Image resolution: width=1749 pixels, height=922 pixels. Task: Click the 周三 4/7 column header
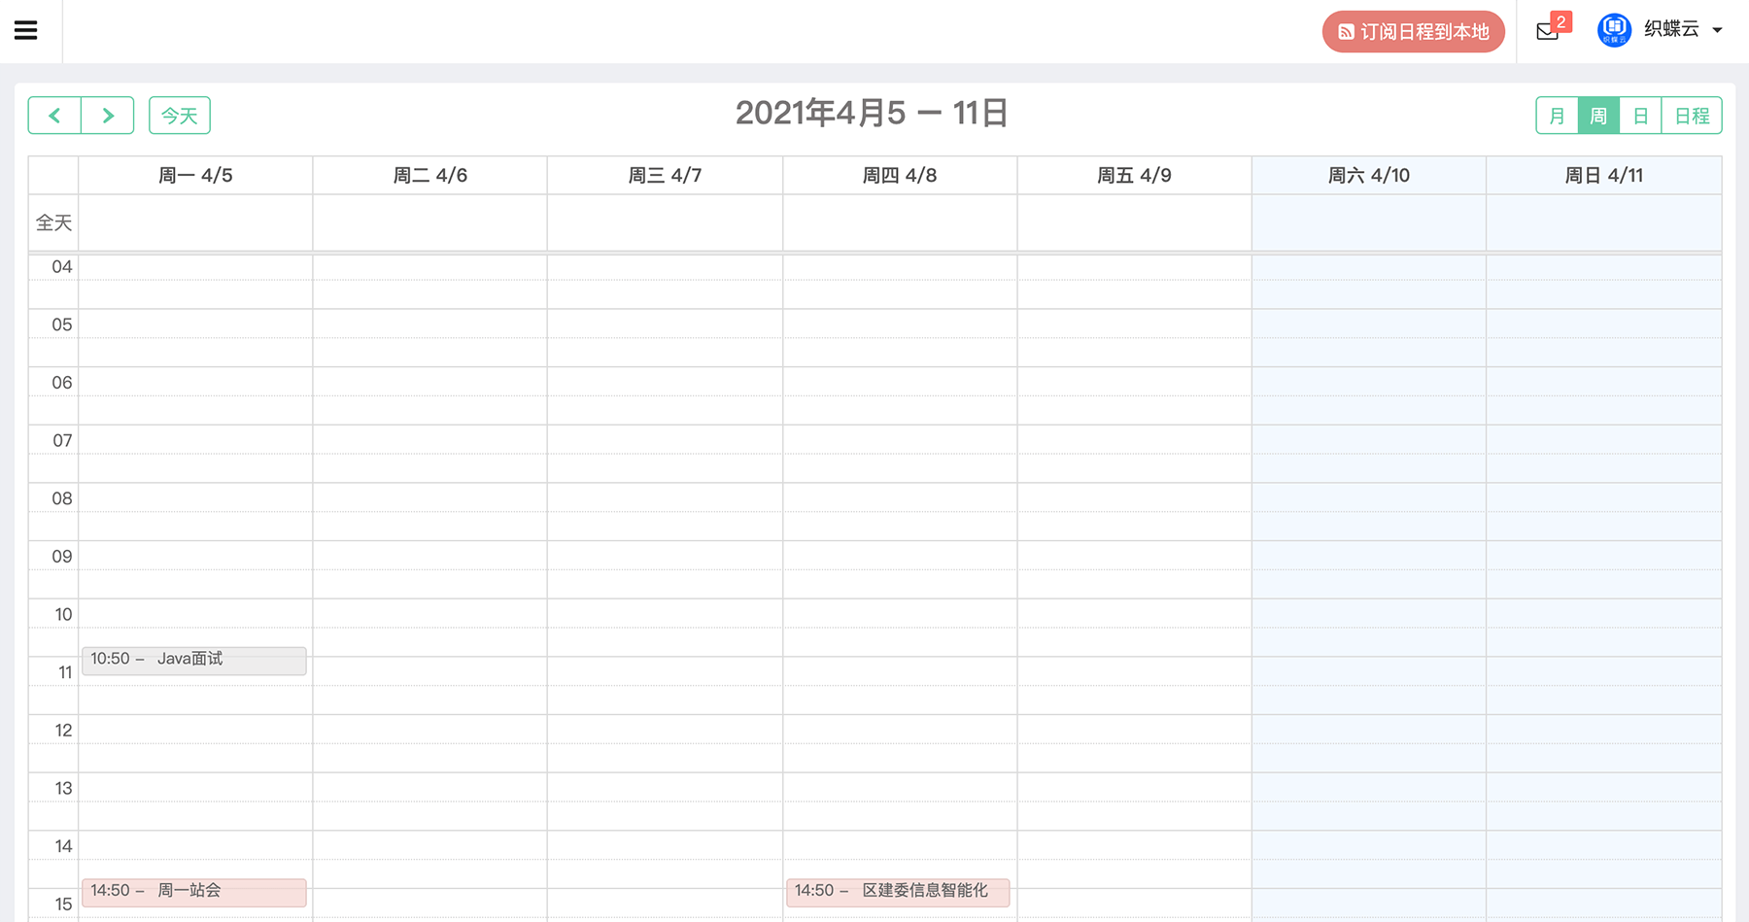(665, 176)
